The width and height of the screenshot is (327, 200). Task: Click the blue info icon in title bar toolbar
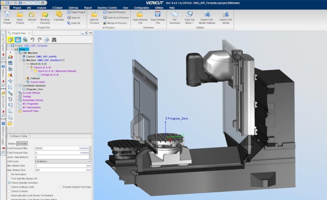pyautogui.click(x=20, y=3)
